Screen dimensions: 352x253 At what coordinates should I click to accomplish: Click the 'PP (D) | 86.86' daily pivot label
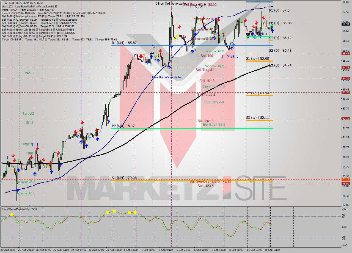click(x=280, y=23)
